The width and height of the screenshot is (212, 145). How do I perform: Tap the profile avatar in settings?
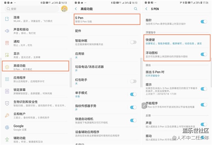click(64, 9)
